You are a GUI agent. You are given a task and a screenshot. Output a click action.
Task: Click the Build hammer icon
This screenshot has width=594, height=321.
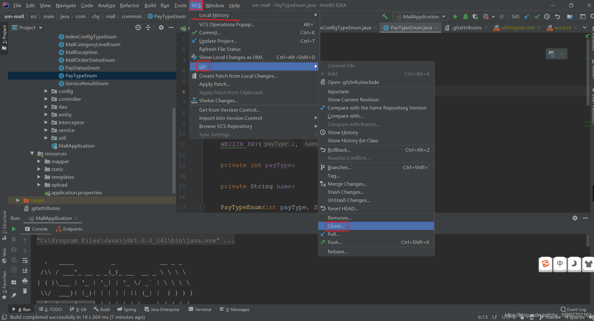[x=385, y=17]
